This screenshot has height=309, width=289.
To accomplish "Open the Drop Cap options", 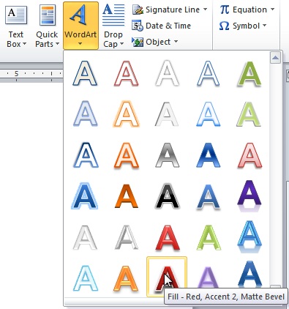I will coord(113,26).
